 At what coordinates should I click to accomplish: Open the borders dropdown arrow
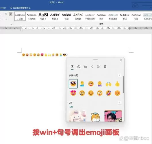(x=7, y=19)
